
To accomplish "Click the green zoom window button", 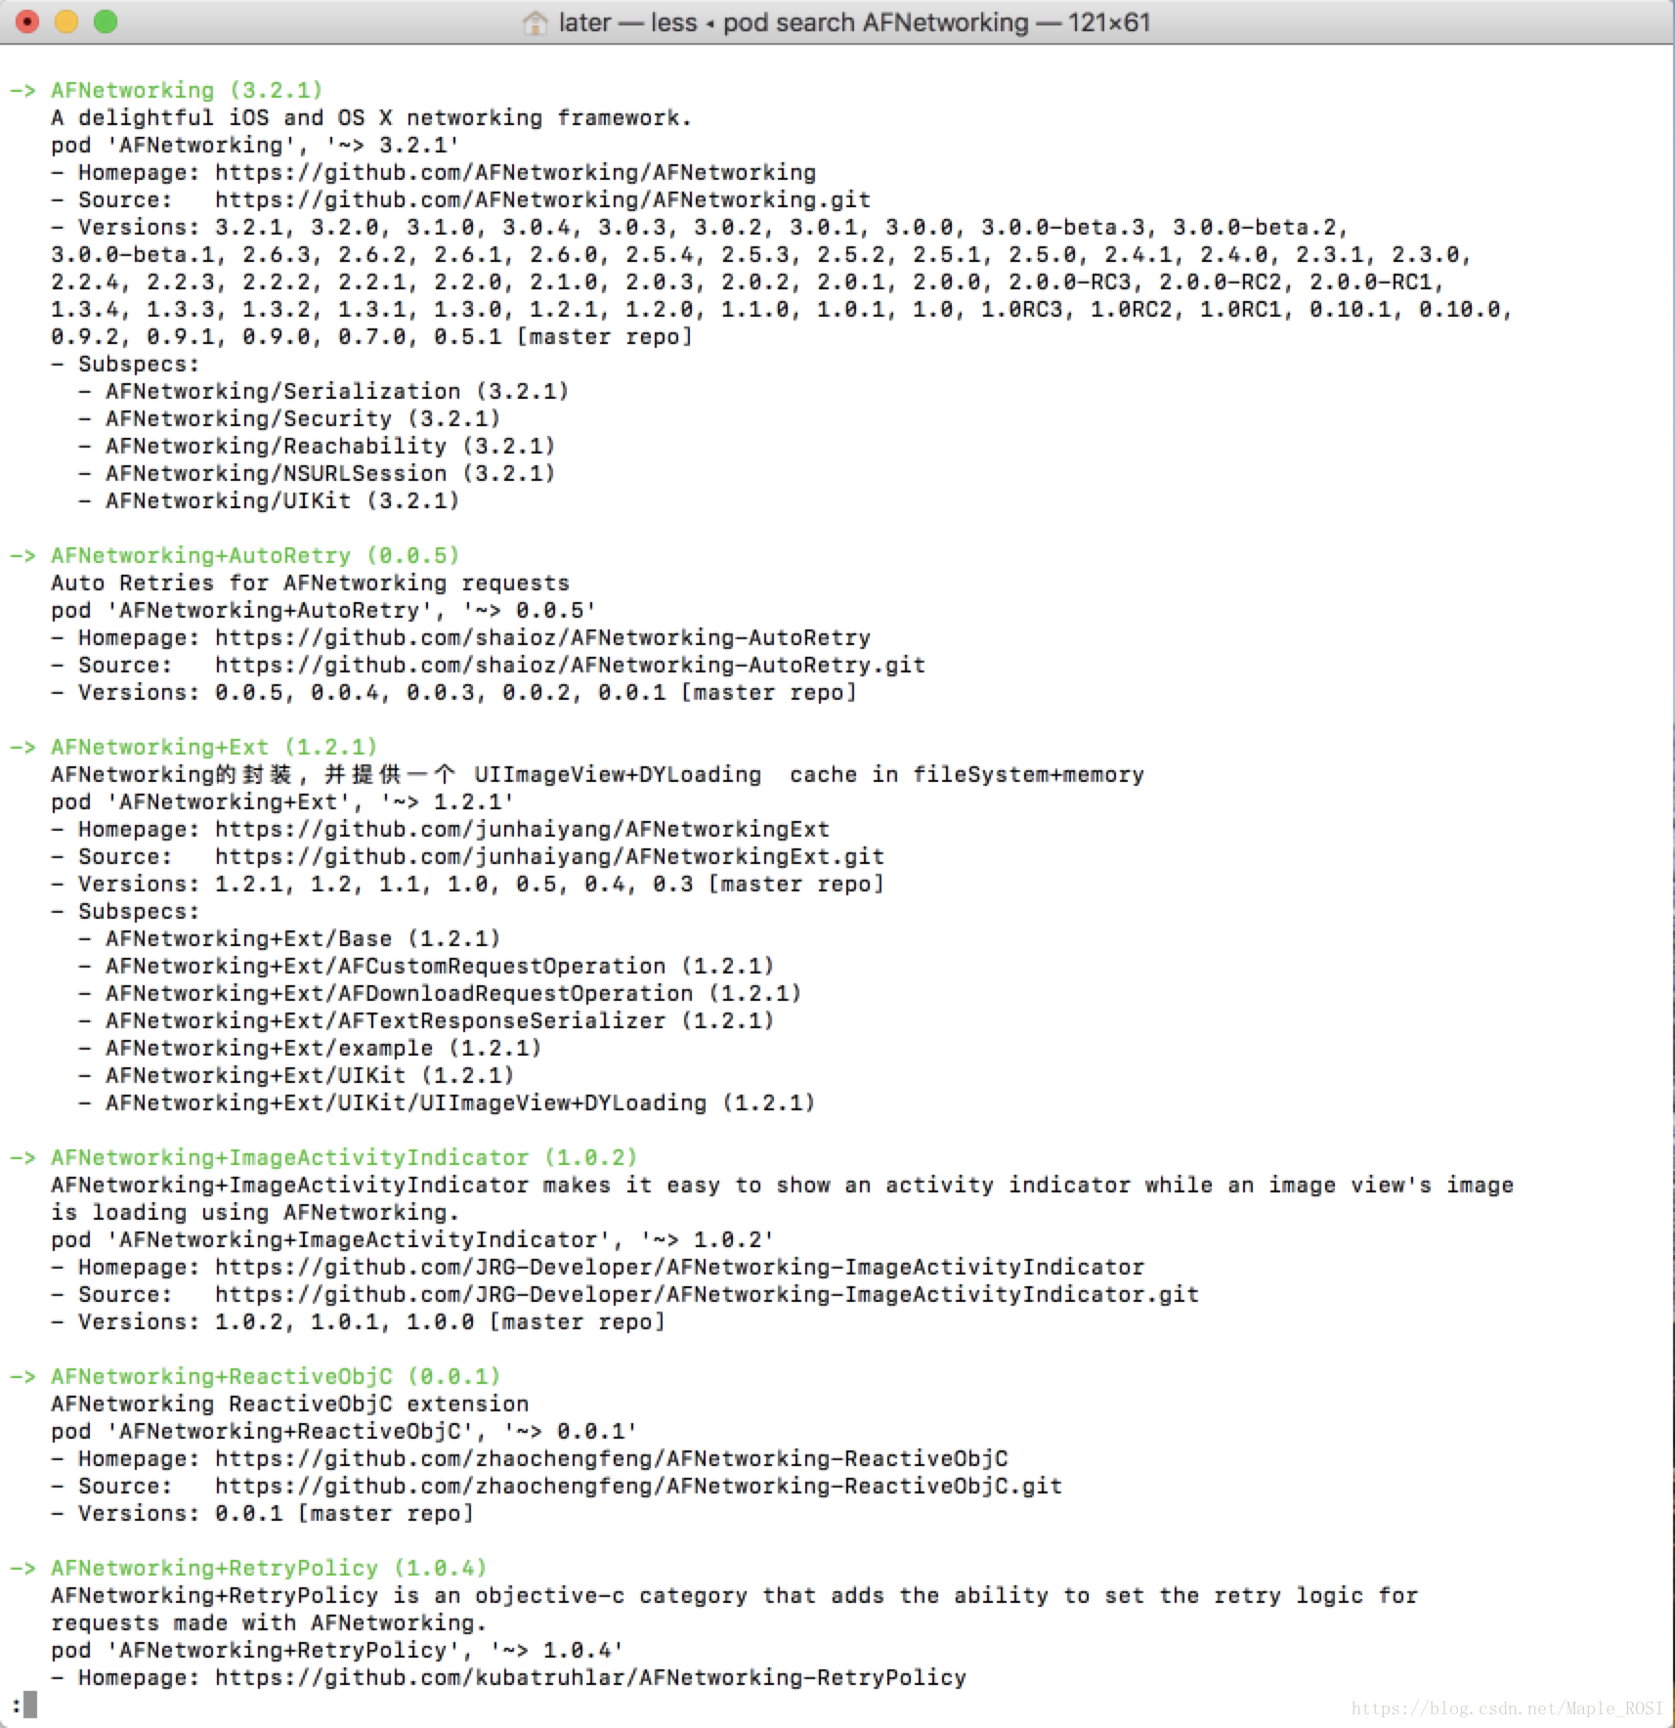I will click(x=106, y=22).
